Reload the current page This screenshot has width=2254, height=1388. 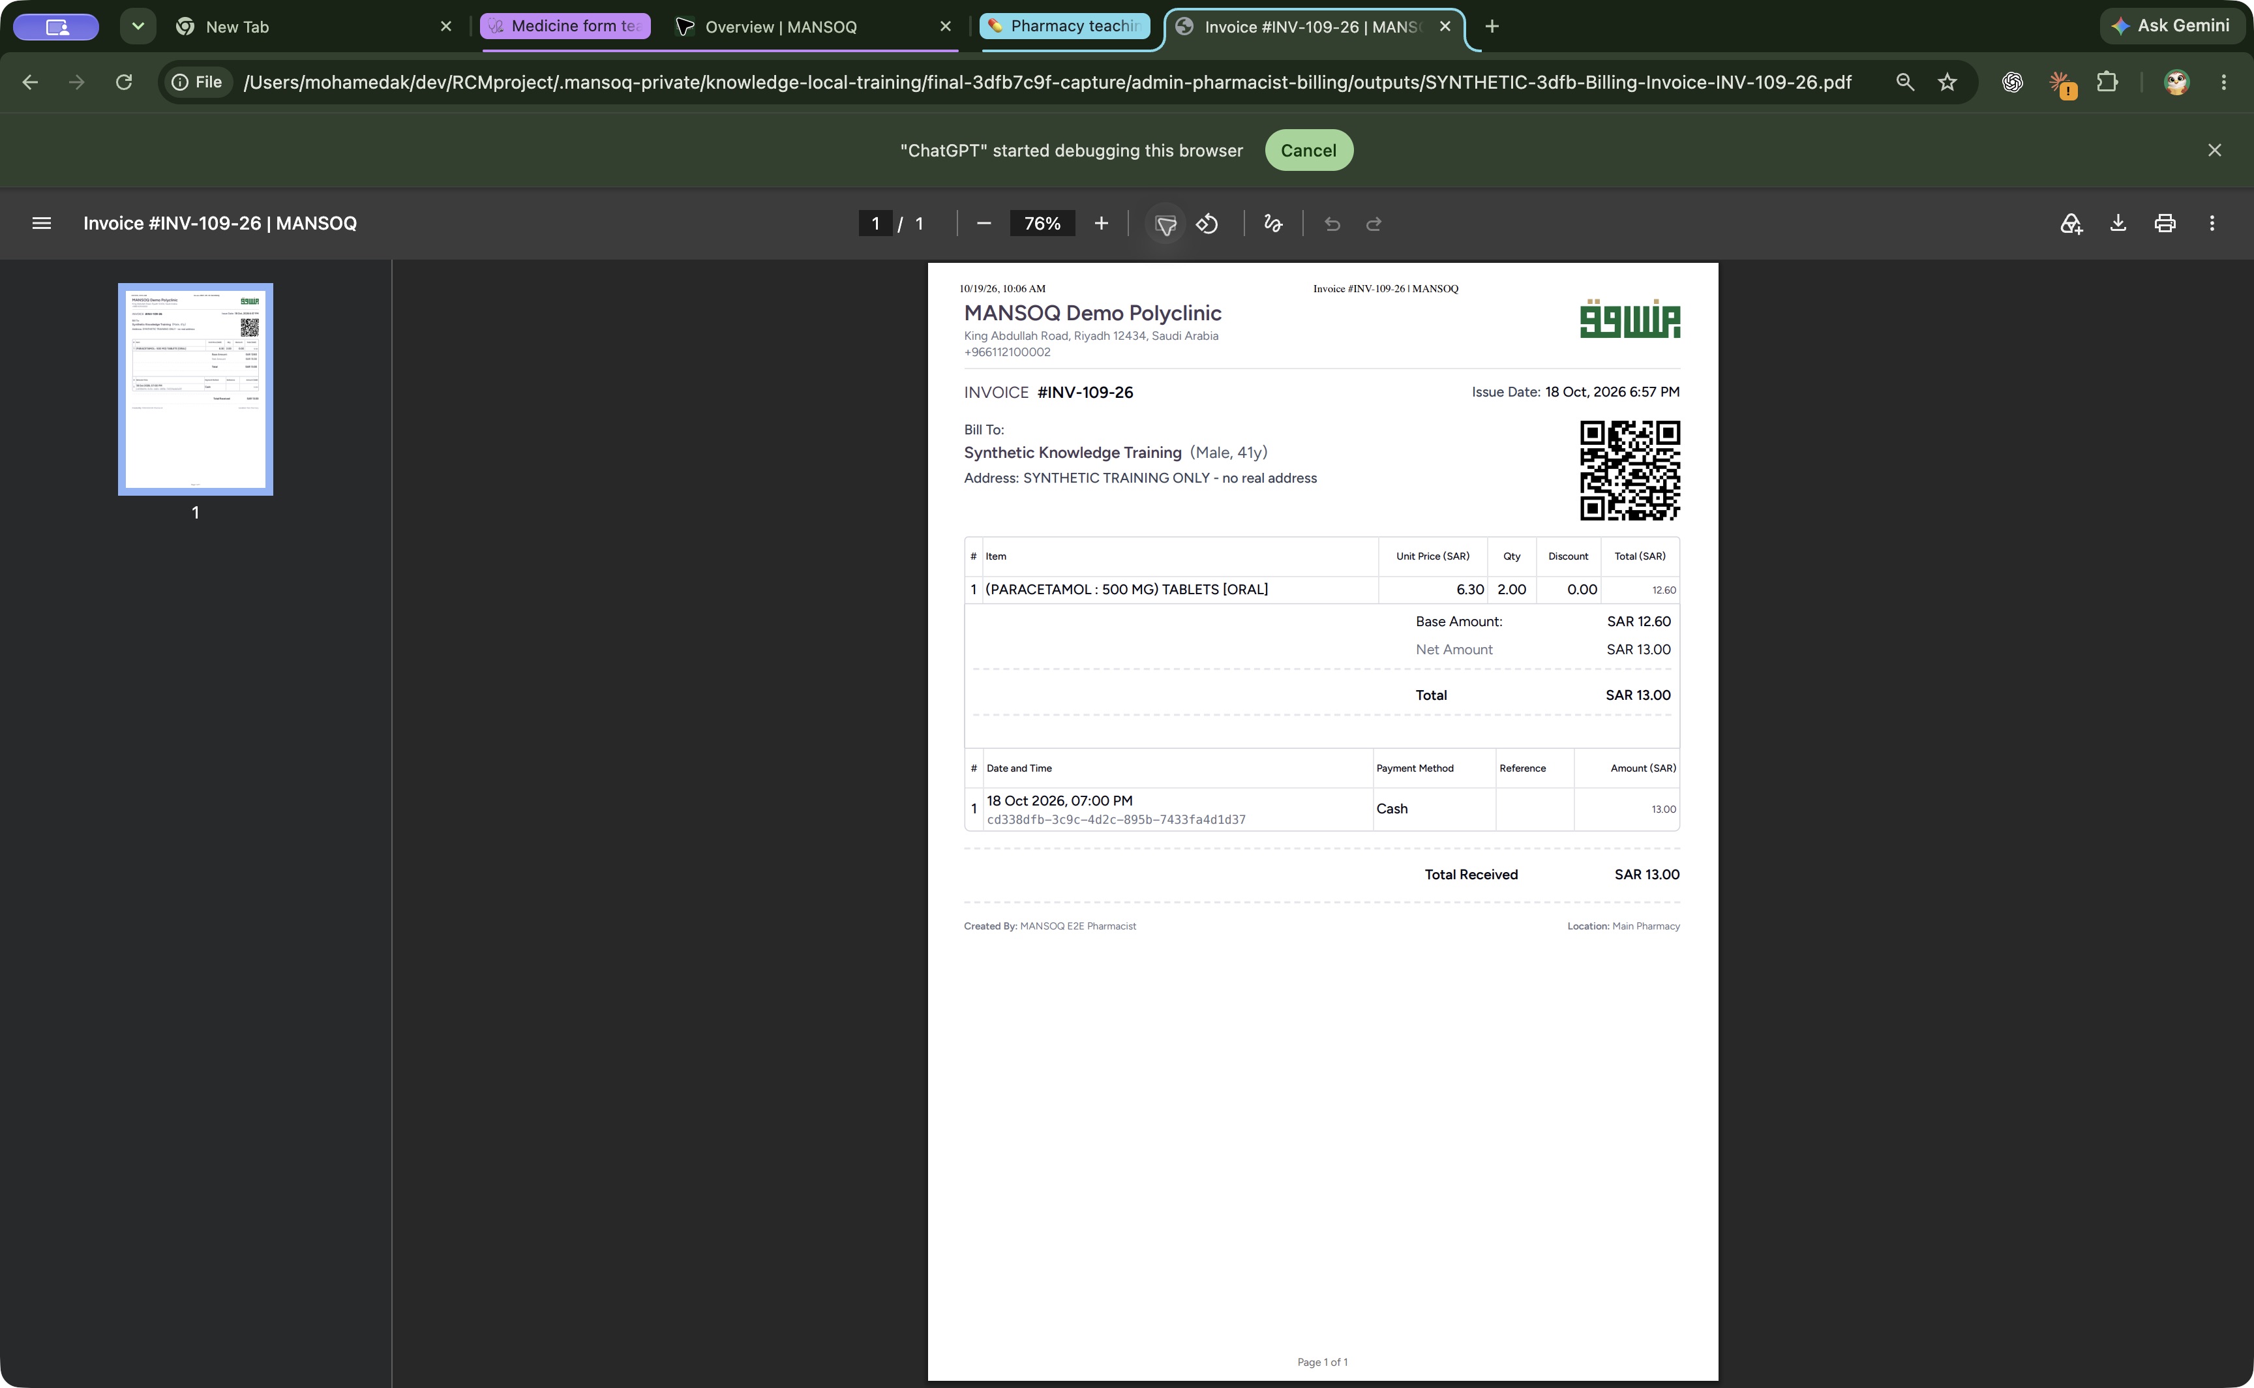(x=124, y=82)
